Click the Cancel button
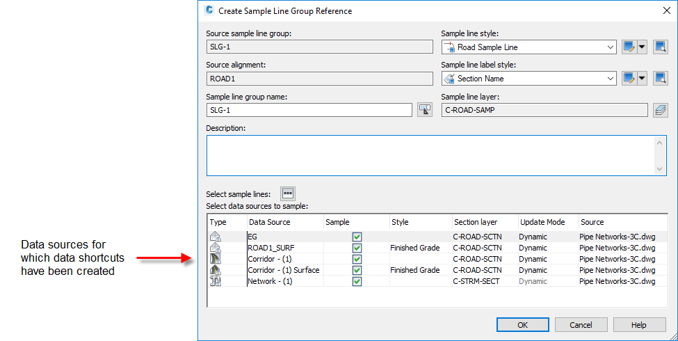The image size is (678, 341). tap(581, 325)
